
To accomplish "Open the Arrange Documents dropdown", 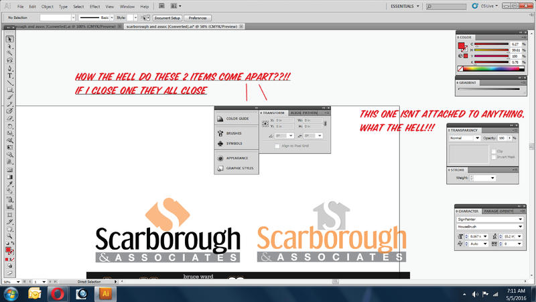I will pyautogui.click(x=176, y=6).
